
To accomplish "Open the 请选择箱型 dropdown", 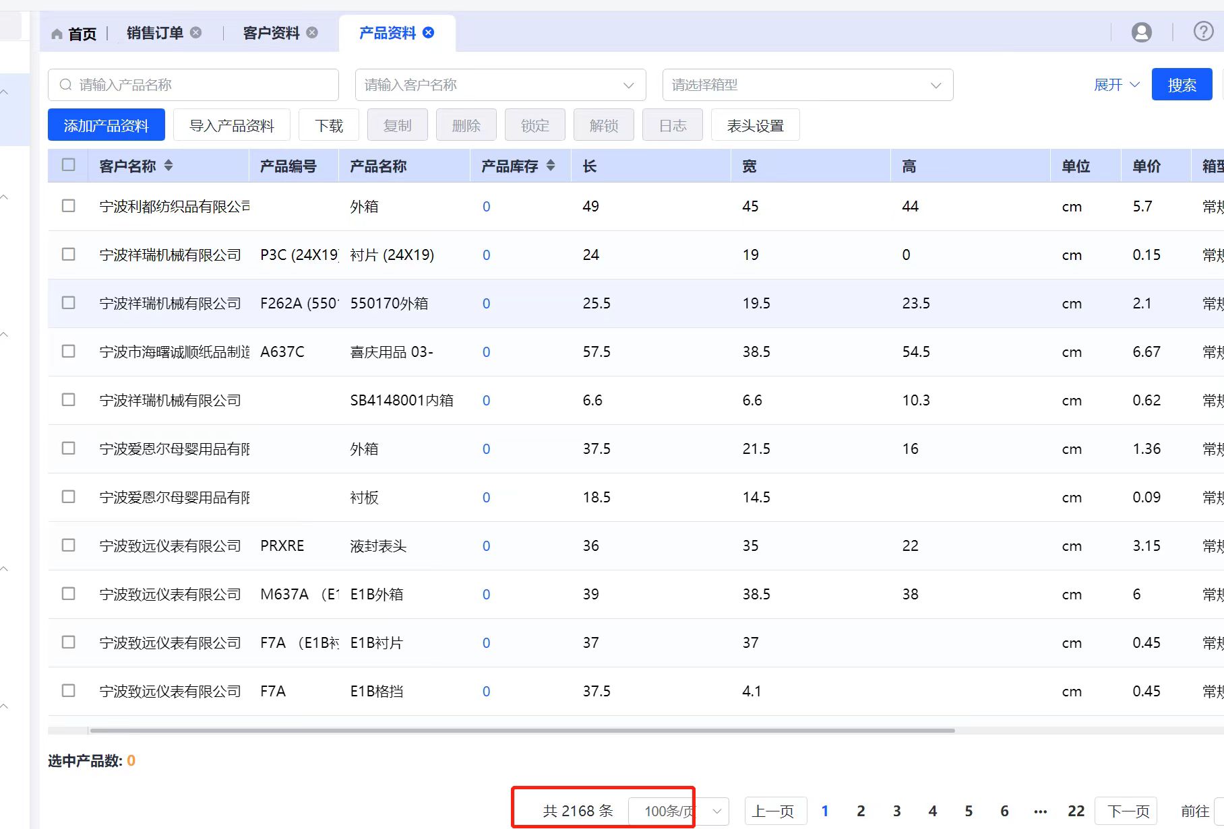I will pos(807,85).
